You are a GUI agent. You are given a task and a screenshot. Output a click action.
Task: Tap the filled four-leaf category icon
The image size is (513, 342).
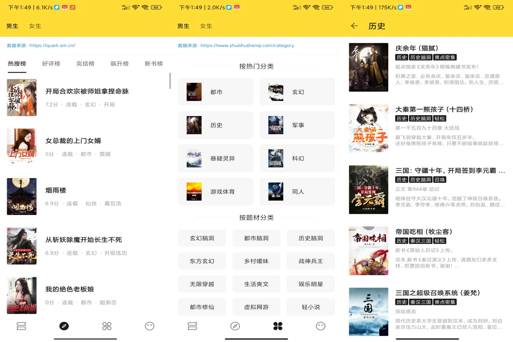tap(278, 326)
